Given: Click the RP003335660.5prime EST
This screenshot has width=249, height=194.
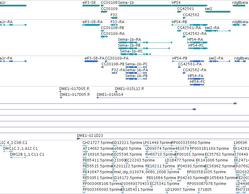Looking at the screenshot, I should 182,146.
